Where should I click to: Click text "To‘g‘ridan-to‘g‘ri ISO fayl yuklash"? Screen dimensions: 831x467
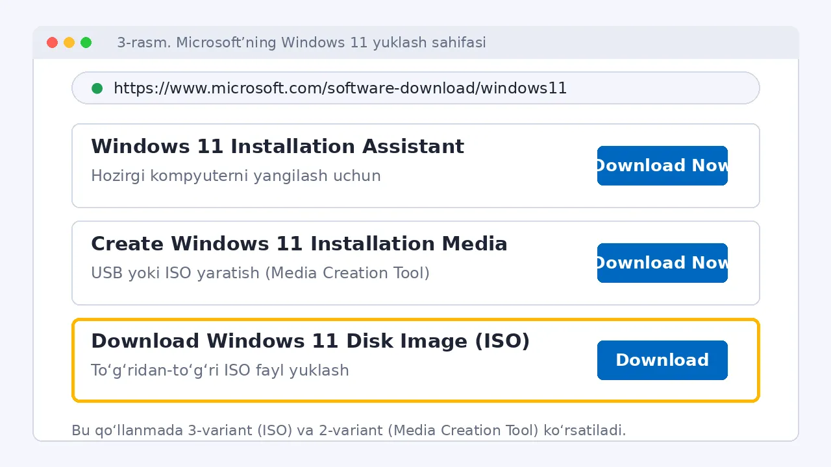tap(220, 370)
